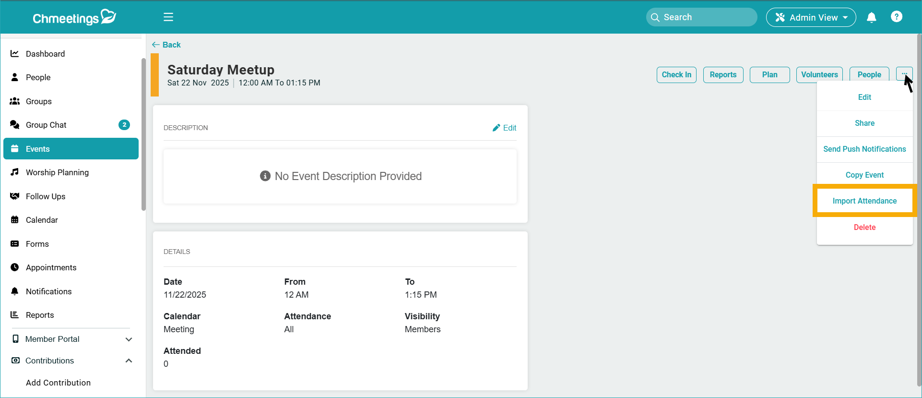This screenshot has width=922, height=398.
Task: Open the notifications bell in header
Action: point(871,17)
